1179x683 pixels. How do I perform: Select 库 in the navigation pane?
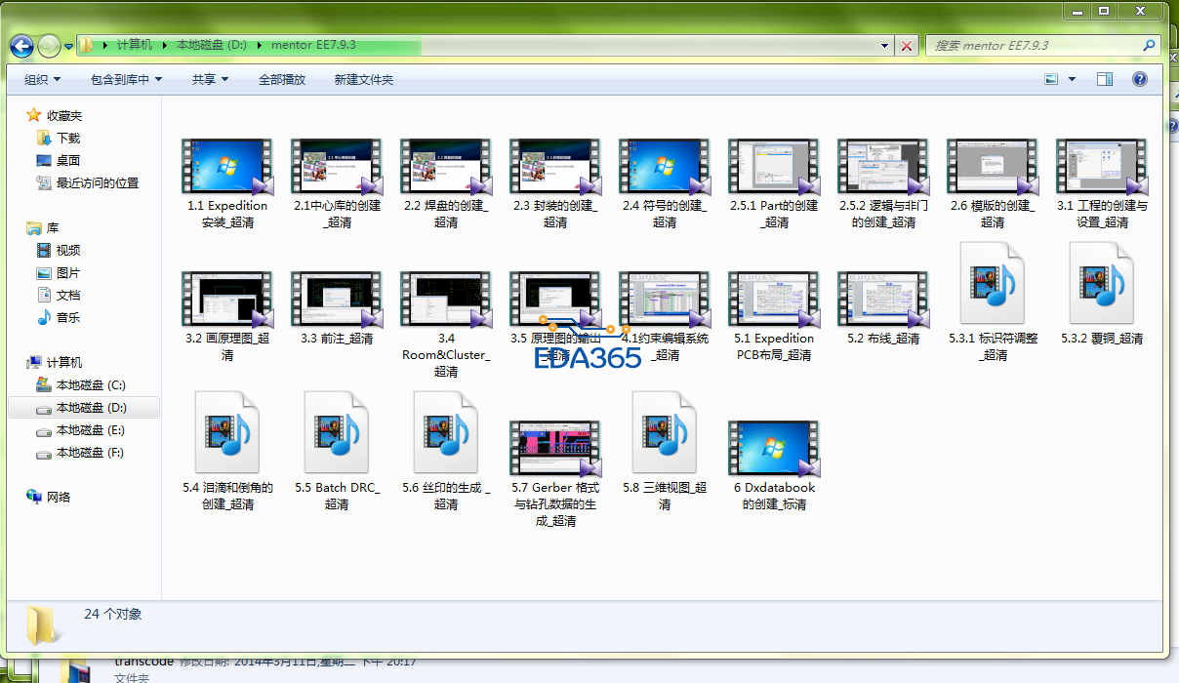[x=43, y=227]
